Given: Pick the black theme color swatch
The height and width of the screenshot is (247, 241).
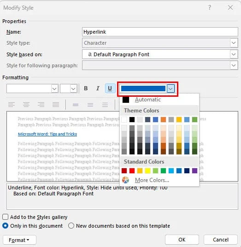Looking at the screenshot, I should 132,119.
